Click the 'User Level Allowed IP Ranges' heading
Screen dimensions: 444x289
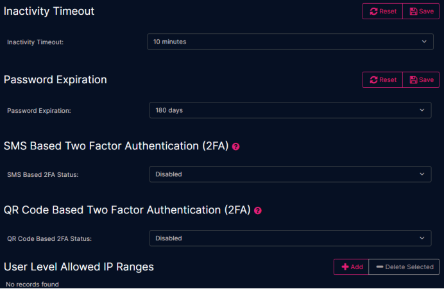(79, 267)
